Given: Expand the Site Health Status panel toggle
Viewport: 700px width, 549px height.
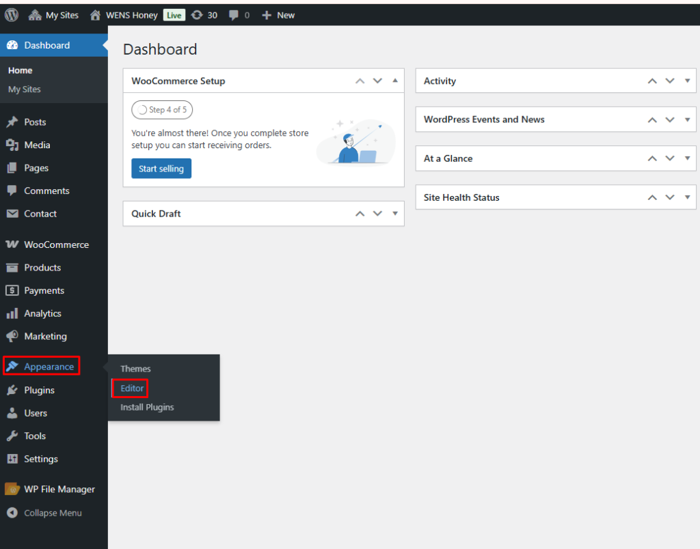Looking at the screenshot, I should [x=688, y=197].
